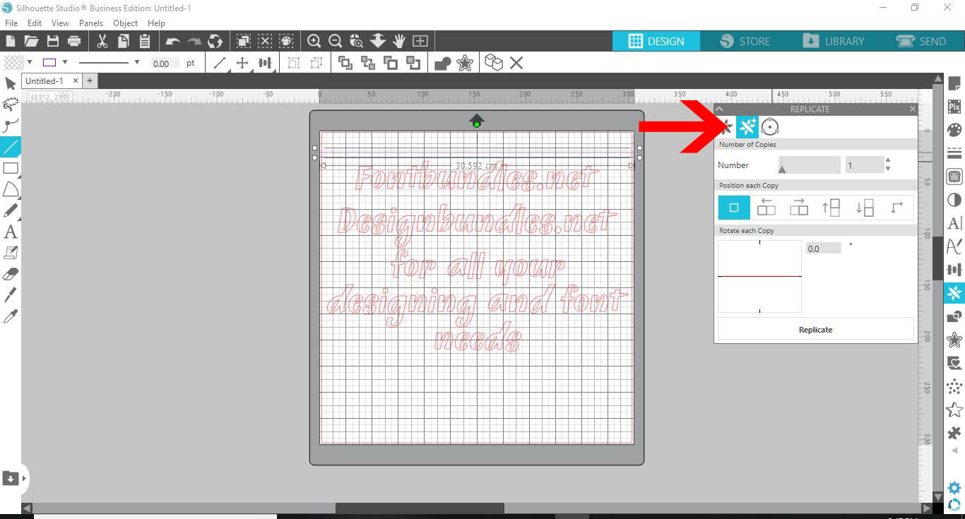The height and width of the screenshot is (519, 965).
Task: Choose the Select arrow tool
Action: (11, 84)
